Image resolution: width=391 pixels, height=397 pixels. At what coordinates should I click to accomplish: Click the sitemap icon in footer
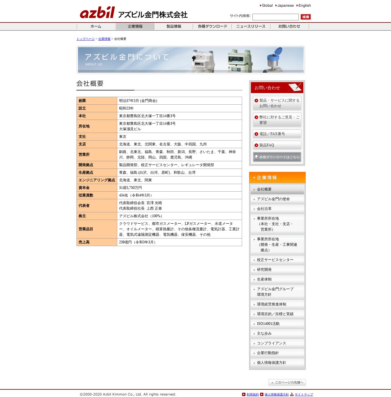coord(292,395)
